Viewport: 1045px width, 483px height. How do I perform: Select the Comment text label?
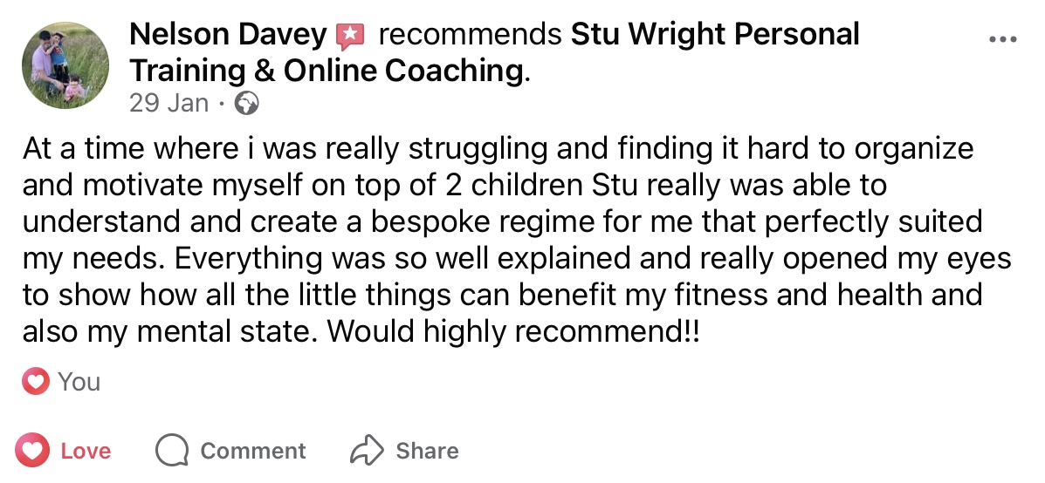point(253,451)
